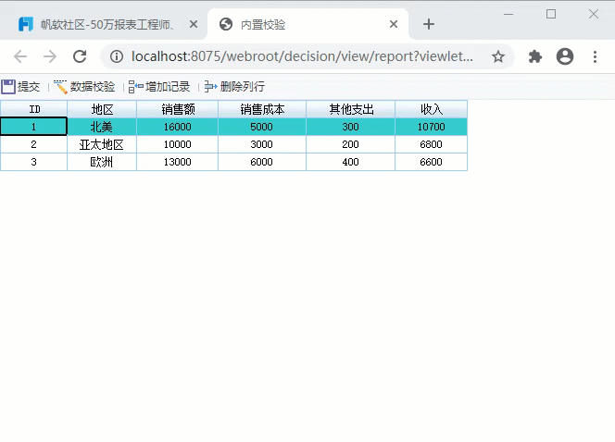Run 数据校验 data validation
Image resolution: width=615 pixels, height=442 pixels.
[84, 87]
